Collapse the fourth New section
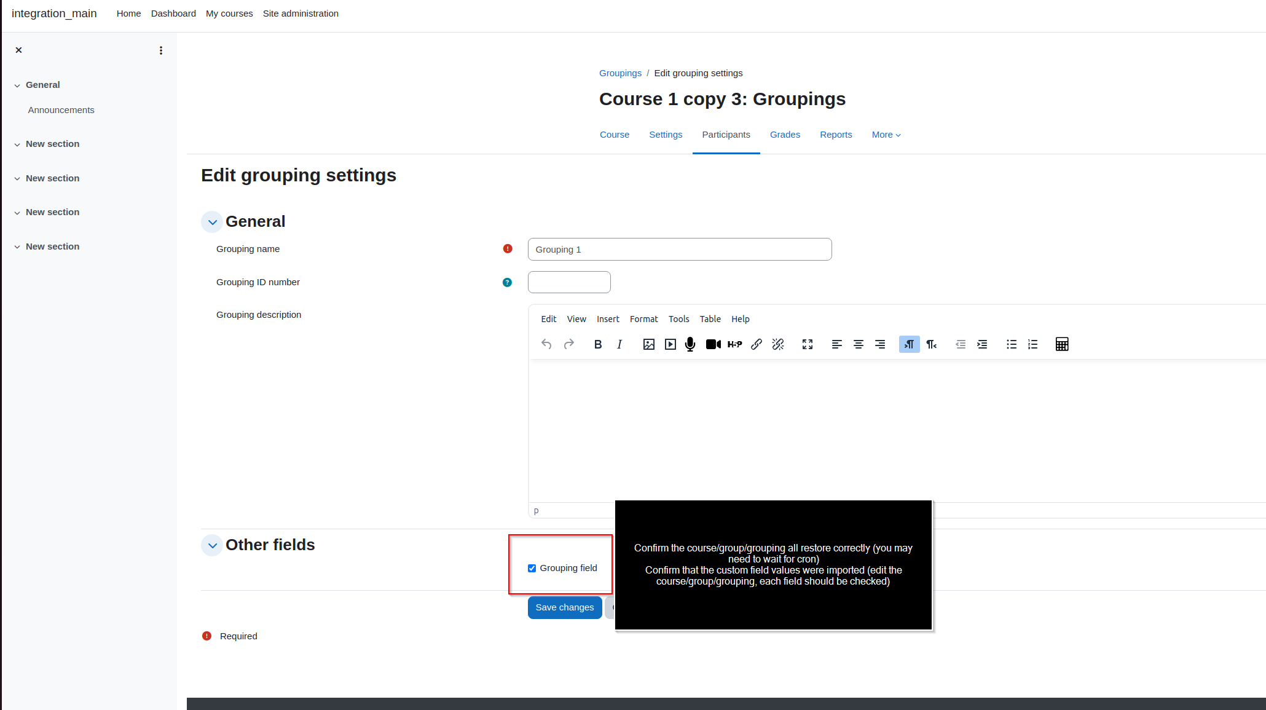The height and width of the screenshot is (710, 1266). 17,247
